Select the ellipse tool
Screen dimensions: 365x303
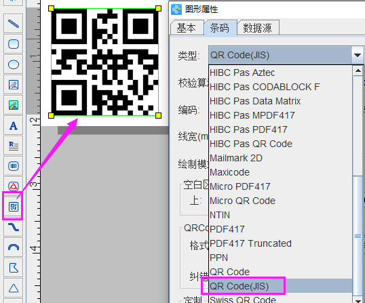14,64
